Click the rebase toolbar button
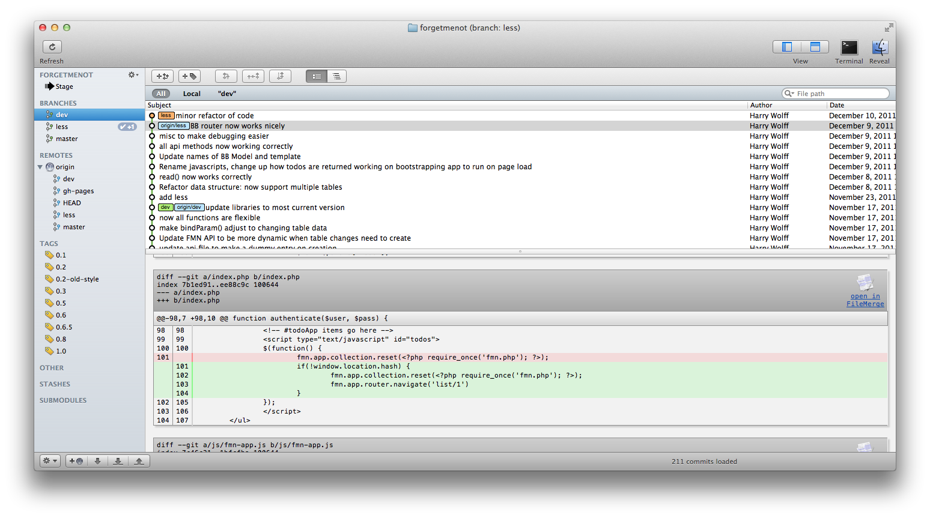This screenshot has height=518, width=930. click(x=280, y=76)
